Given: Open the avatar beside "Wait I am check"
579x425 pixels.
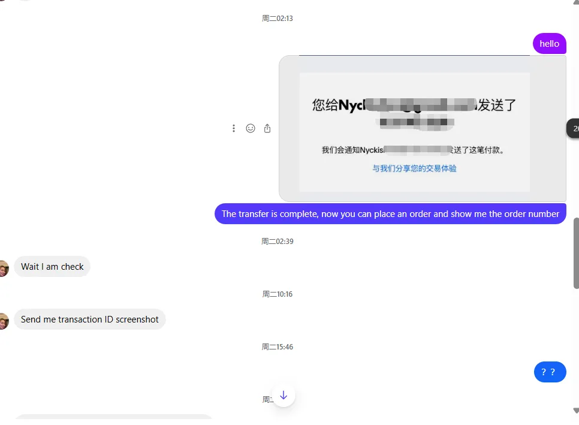Looking at the screenshot, I should click(4, 269).
